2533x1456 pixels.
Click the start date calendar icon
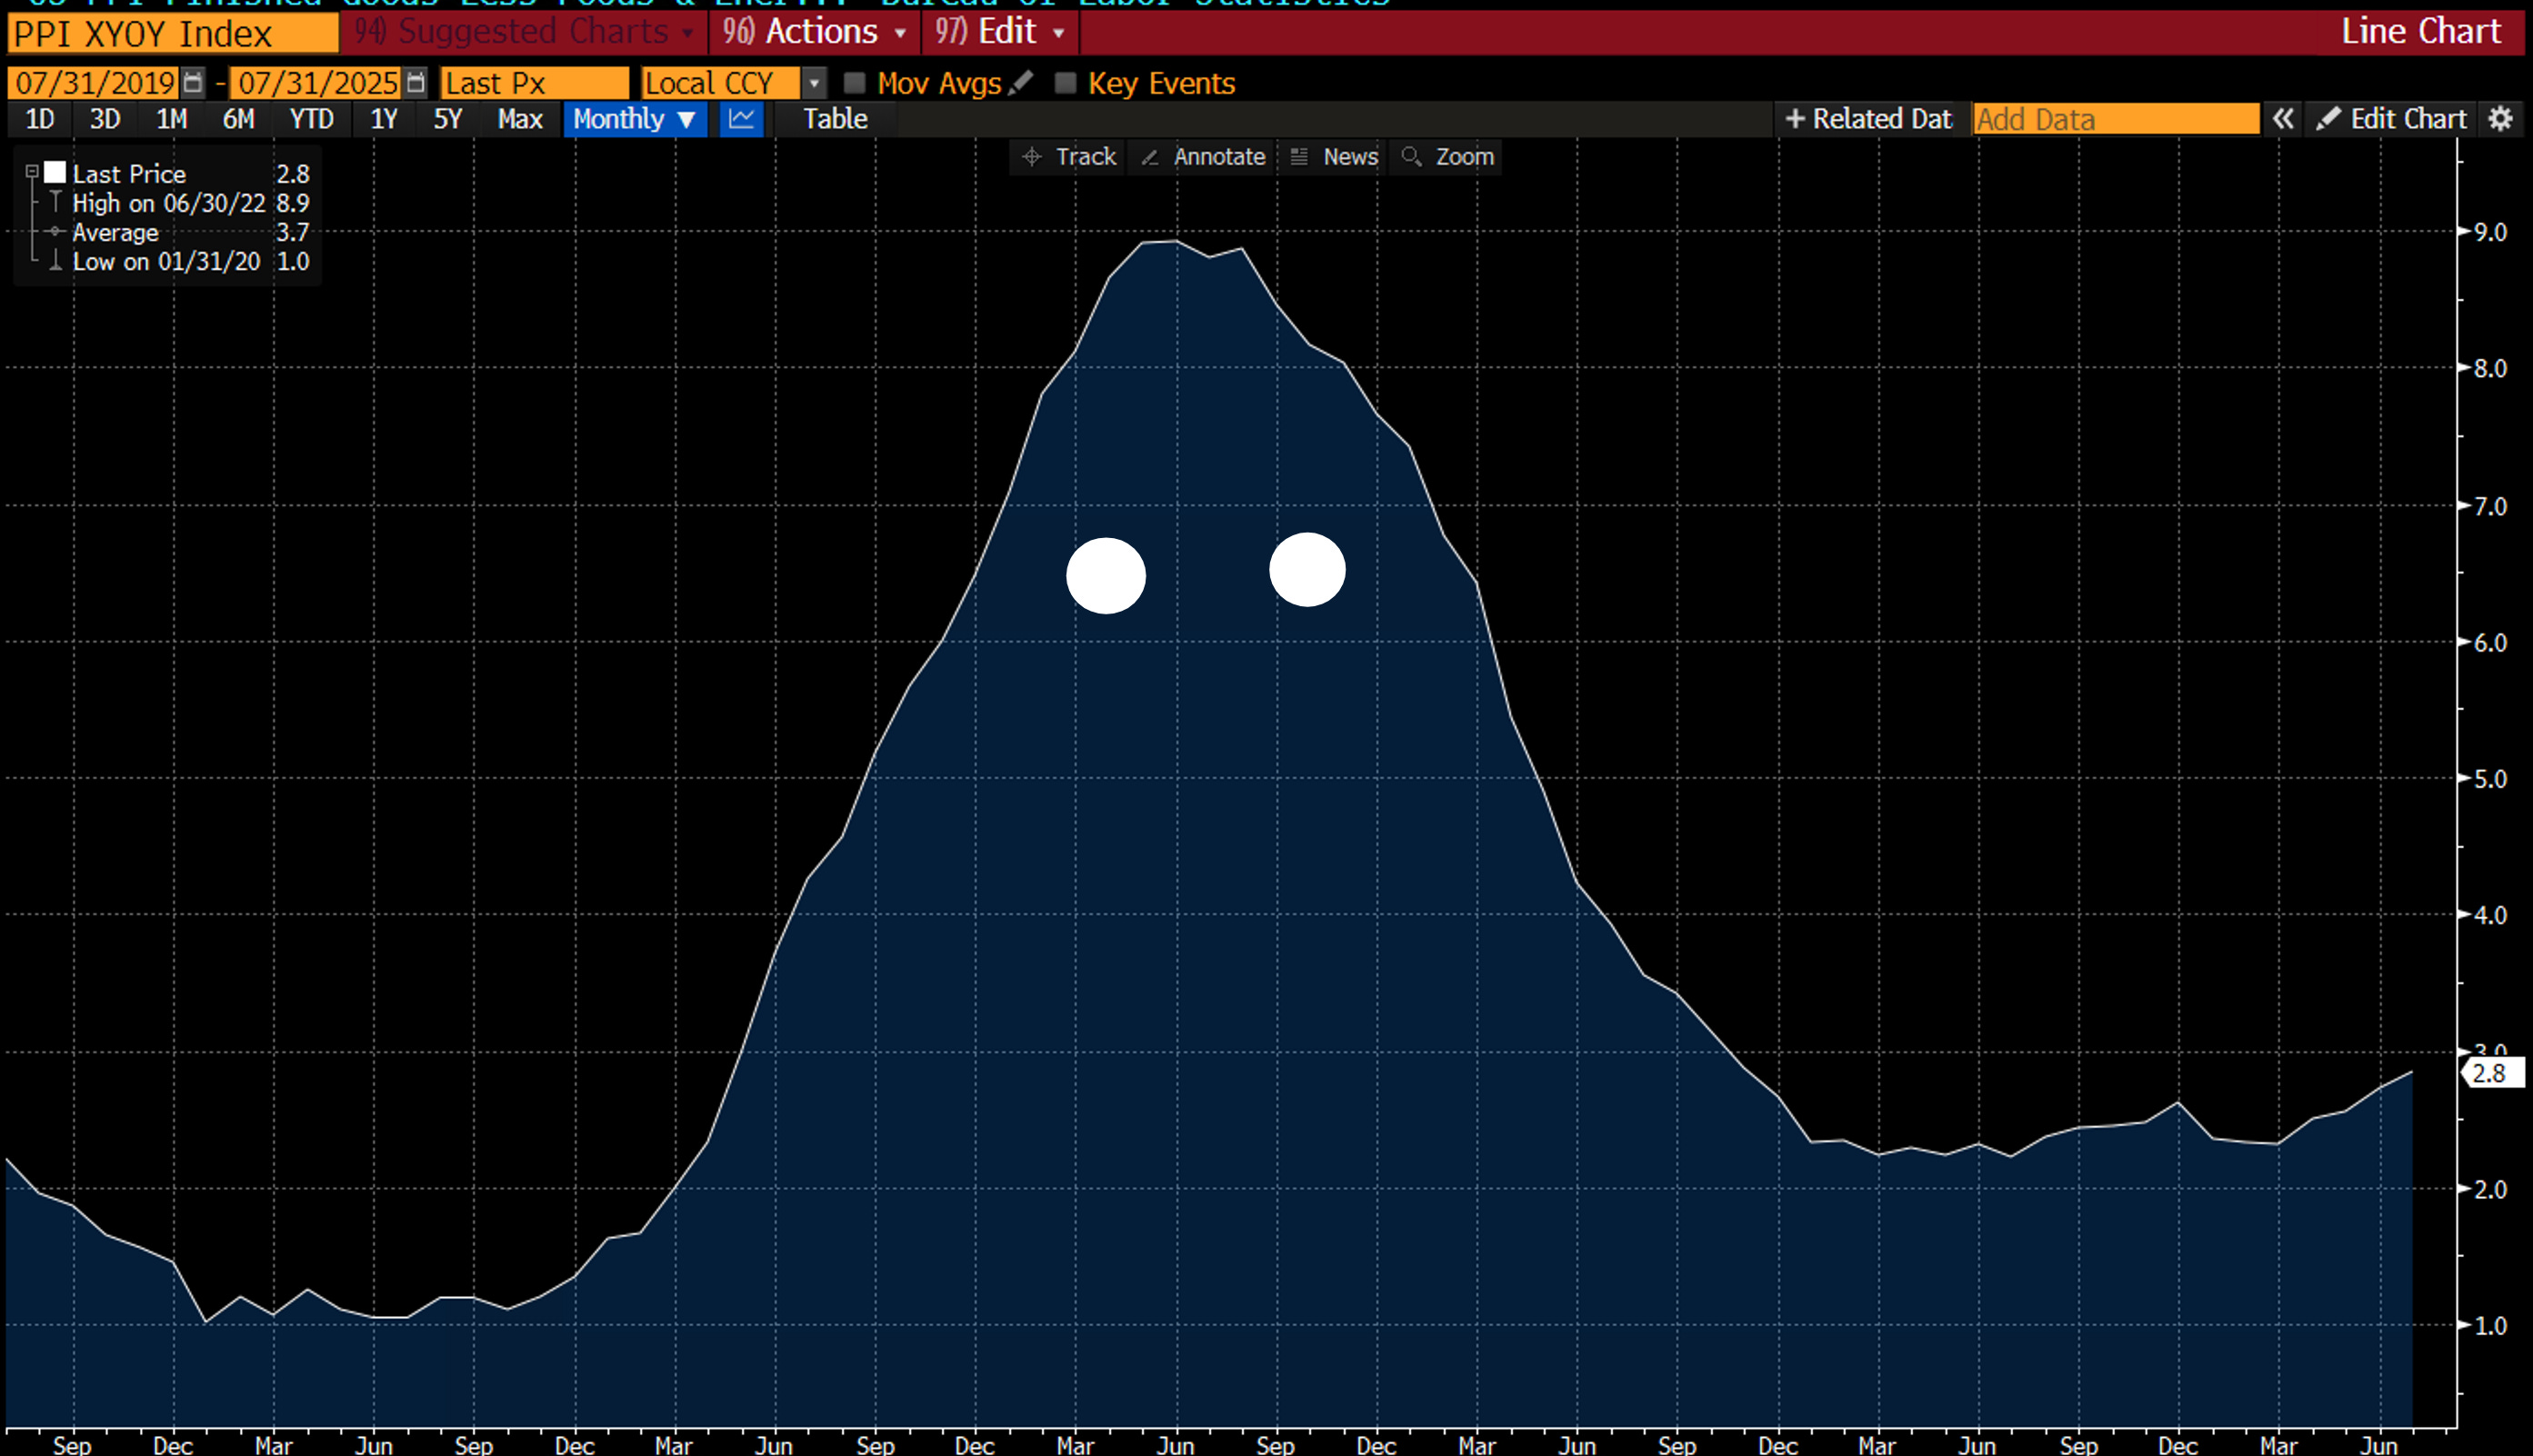193,82
